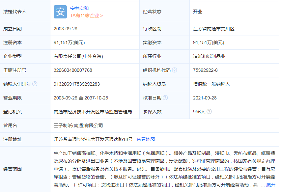Click help icon next to 纳税人识别号
Viewport: 281px width, 193px height.
(35, 84)
